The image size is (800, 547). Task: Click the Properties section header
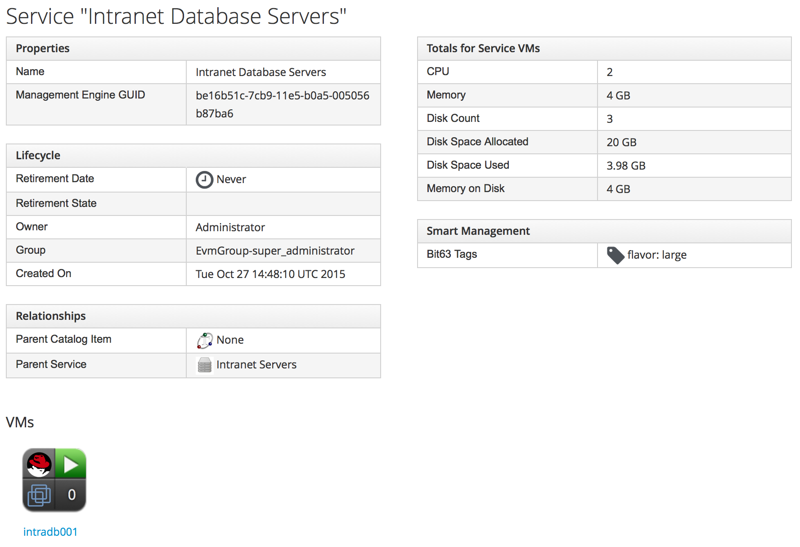(x=43, y=49)
